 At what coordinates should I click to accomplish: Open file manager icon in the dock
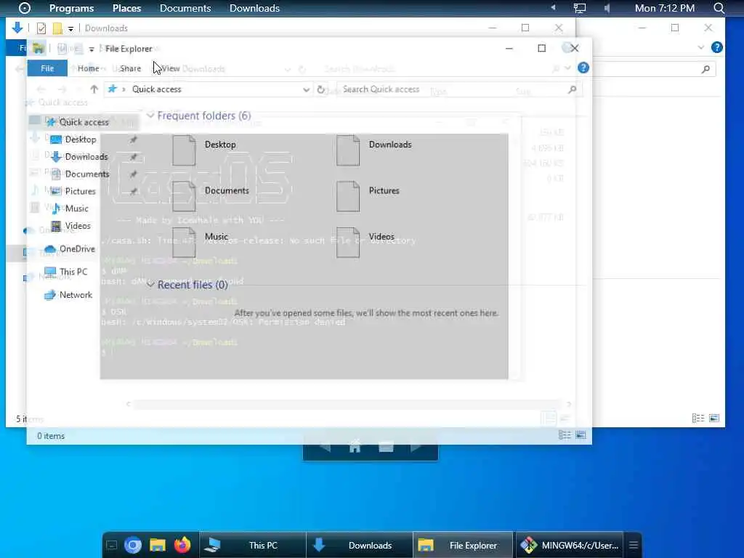pyautogui.click(x=158, y=545)
